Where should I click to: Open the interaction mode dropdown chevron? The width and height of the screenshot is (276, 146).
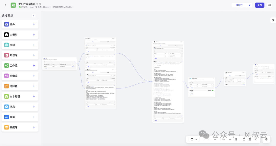[x=196, y=140]
